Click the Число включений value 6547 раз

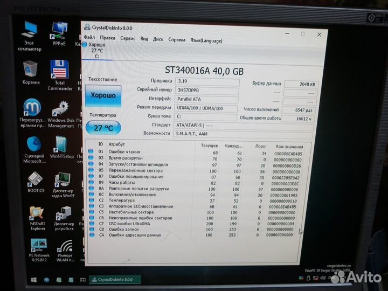pos(299,110)
